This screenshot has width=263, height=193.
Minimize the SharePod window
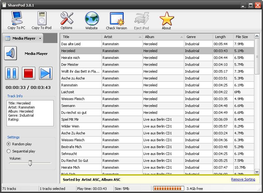tap(243, 5)
